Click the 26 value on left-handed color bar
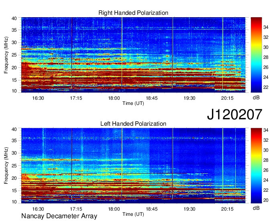273x221 pixels. (266, 170)
